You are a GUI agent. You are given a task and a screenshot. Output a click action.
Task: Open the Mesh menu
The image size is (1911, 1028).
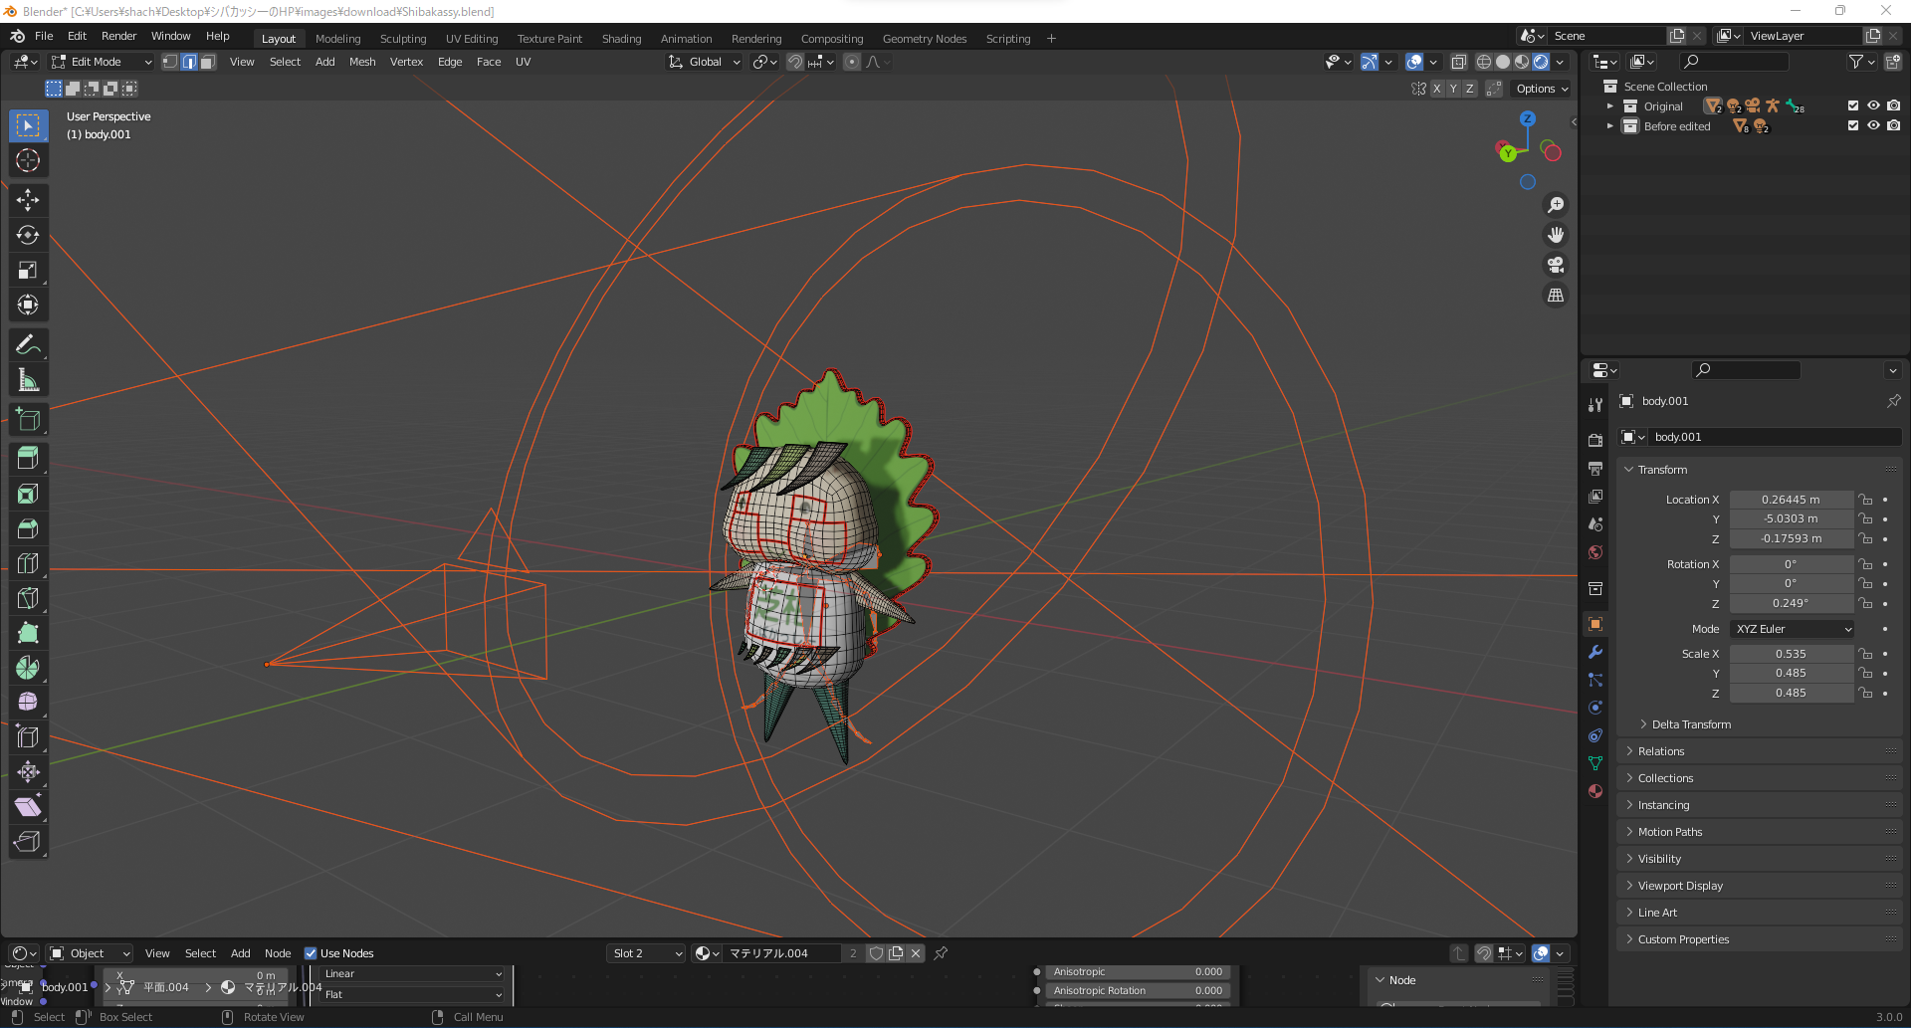(x=362, y=62)
